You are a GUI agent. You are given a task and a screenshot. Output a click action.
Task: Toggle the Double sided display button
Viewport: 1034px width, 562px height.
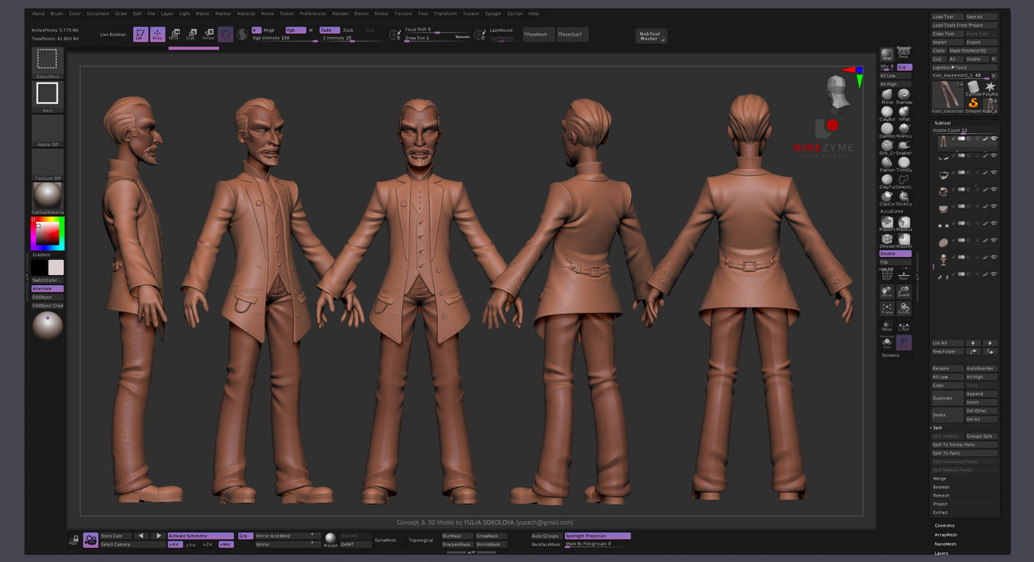(895, 254)
